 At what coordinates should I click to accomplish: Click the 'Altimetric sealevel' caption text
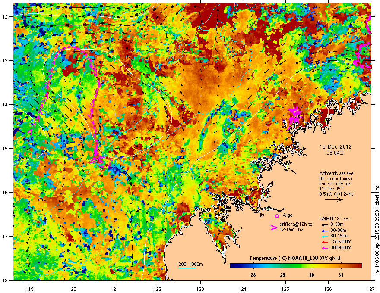(x=337, y=173)
